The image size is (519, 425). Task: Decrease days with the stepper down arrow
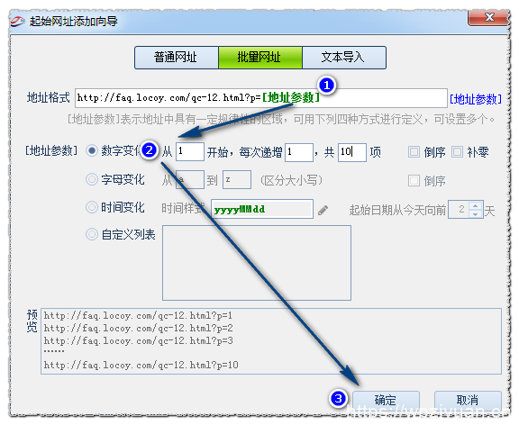pyautogui.click(x=476, y=214)
